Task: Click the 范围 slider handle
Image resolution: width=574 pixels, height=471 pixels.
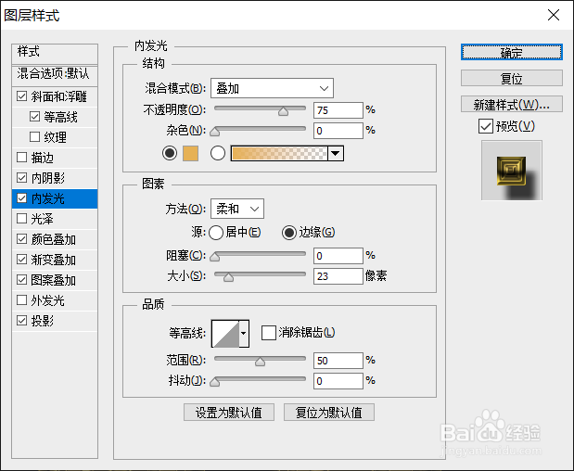Action: [260, 362]
